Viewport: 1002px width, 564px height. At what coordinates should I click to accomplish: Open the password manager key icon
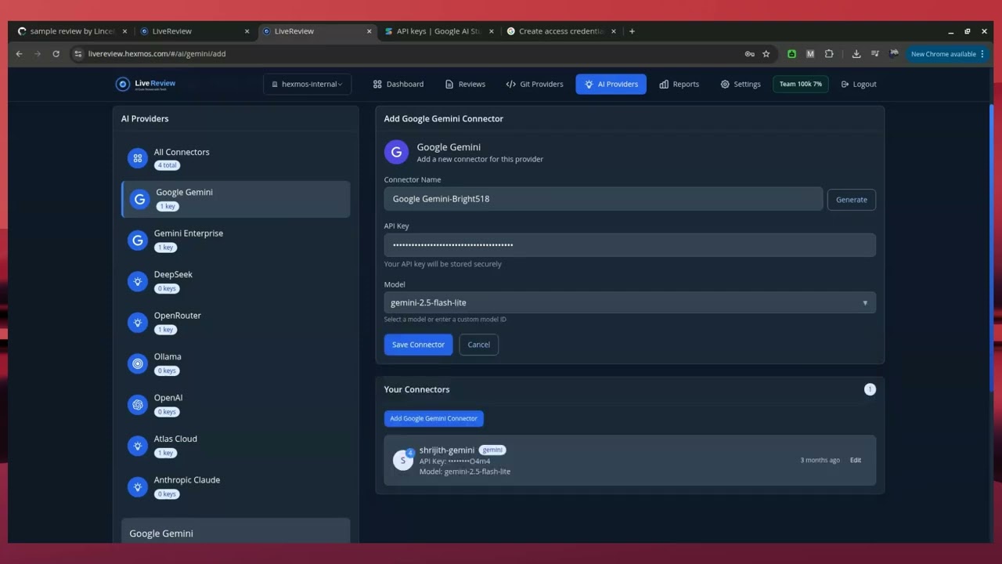749,54
